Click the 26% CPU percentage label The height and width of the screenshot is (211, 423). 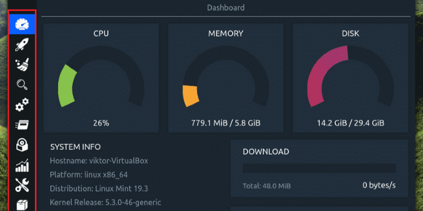click(100, 123)
